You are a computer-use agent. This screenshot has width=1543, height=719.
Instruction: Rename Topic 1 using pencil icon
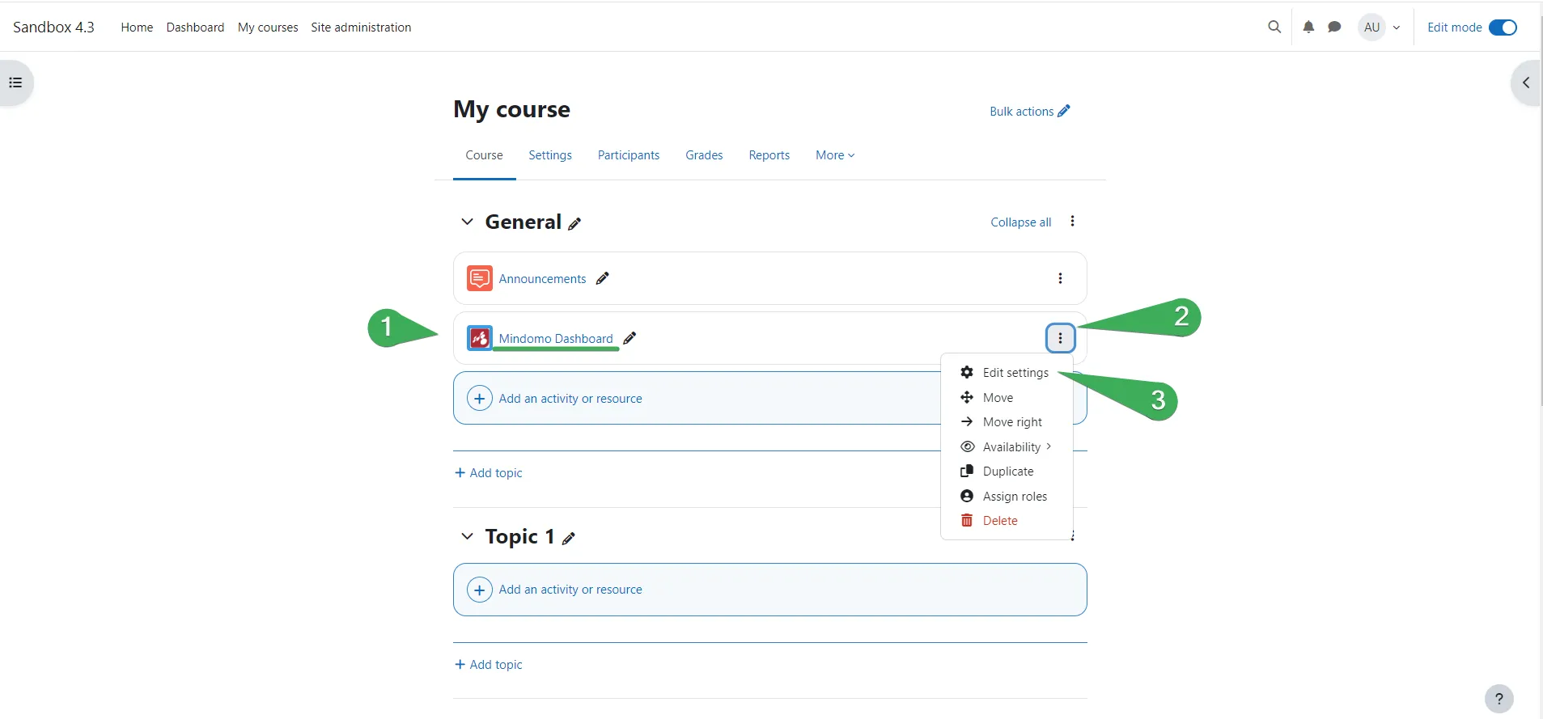coord(569,539)
